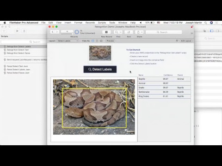Click the Edit Layout button
This screenshot has width=222, height=166.
coord(186,41)
